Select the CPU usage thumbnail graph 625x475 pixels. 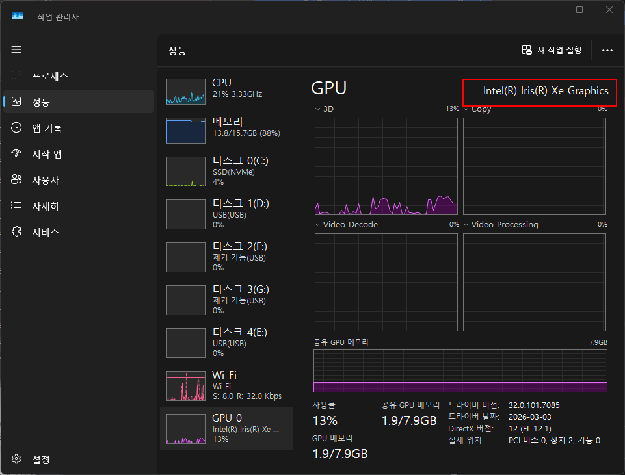coord(186,92)
